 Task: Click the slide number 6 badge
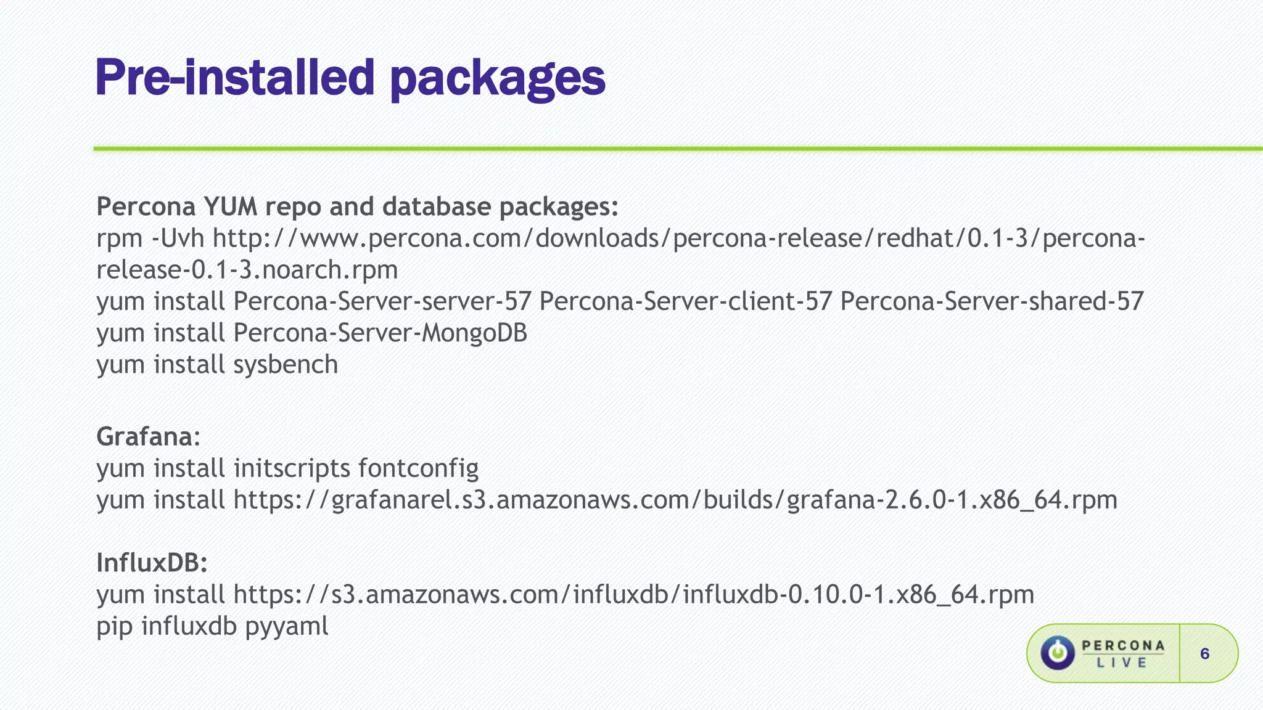[x=1204, y=653]
